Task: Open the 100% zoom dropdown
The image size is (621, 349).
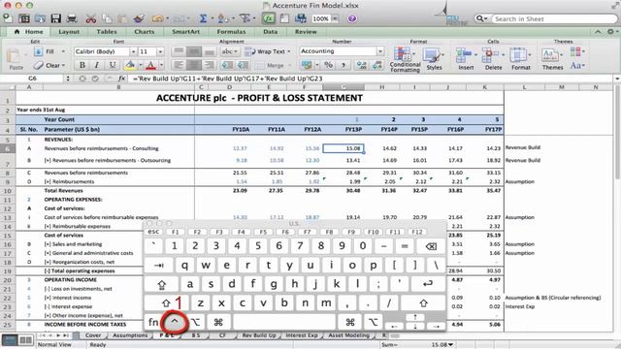Action: (x=335, y=18)
